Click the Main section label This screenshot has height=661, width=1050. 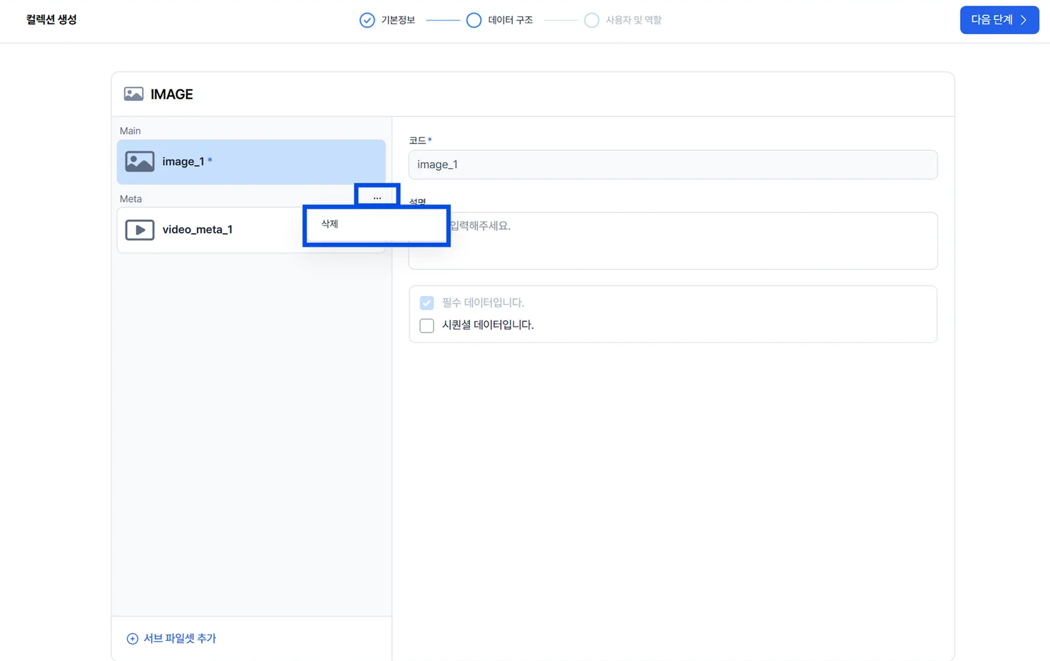click(130, 131)
